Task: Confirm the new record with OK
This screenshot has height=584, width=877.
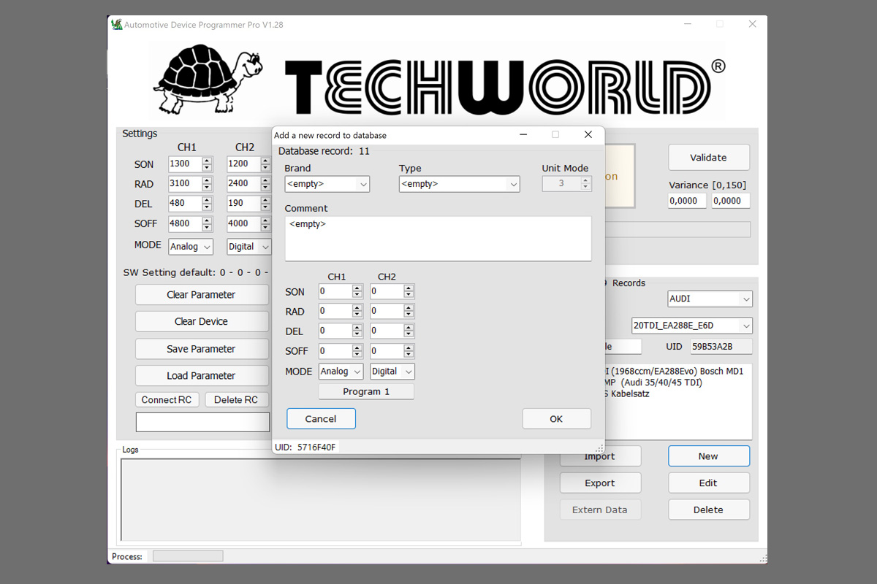Action: (x=556, y=418)
